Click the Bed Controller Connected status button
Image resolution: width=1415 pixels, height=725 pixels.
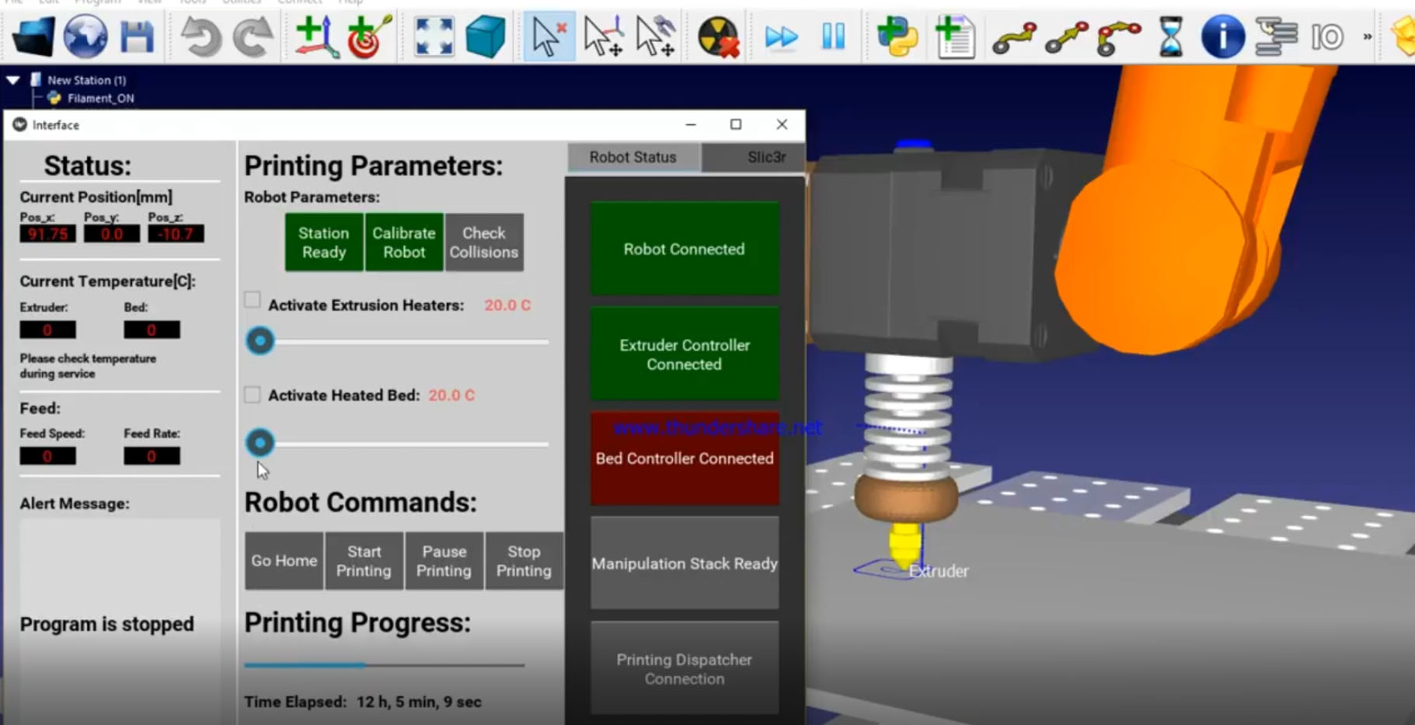(685, 458)
